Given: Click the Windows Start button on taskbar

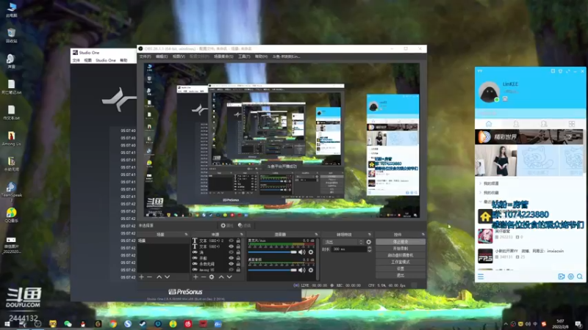Looking at the screenshot, I should pos(7,324).
